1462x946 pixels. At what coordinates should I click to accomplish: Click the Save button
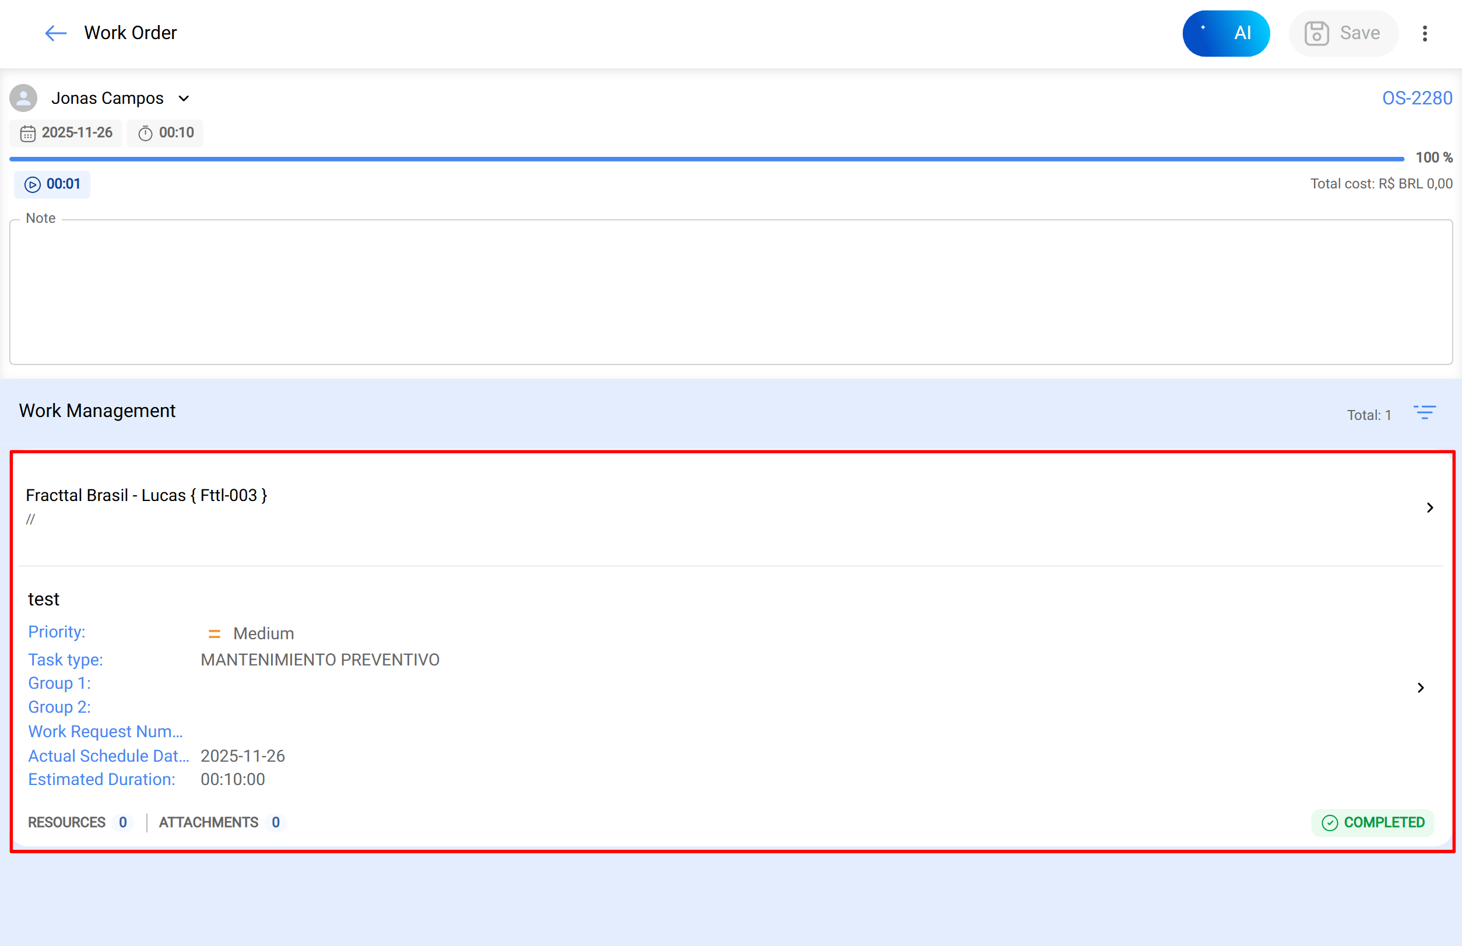tap(1343, 33)
